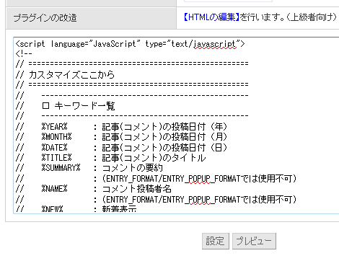The image size is (339, 261).
Task: Click the %SUMMARY% keyword text
Action: point(61,168)
